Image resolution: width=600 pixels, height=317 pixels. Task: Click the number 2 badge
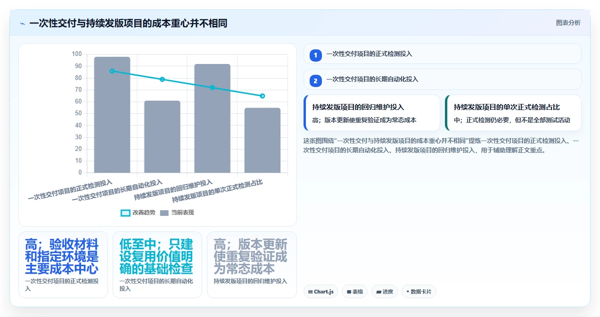pos(315,80)
